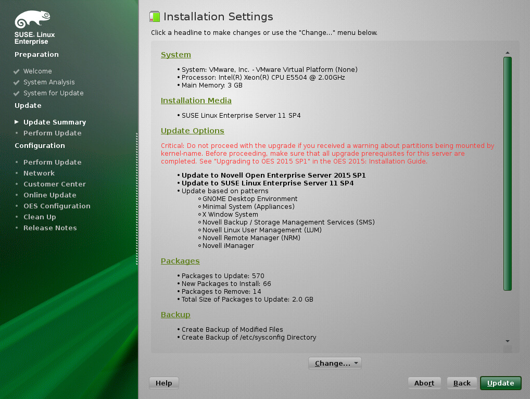The image size is (530, 399).
Task: Click the Installation Settings title icon
Action: [x=155, y=17]
